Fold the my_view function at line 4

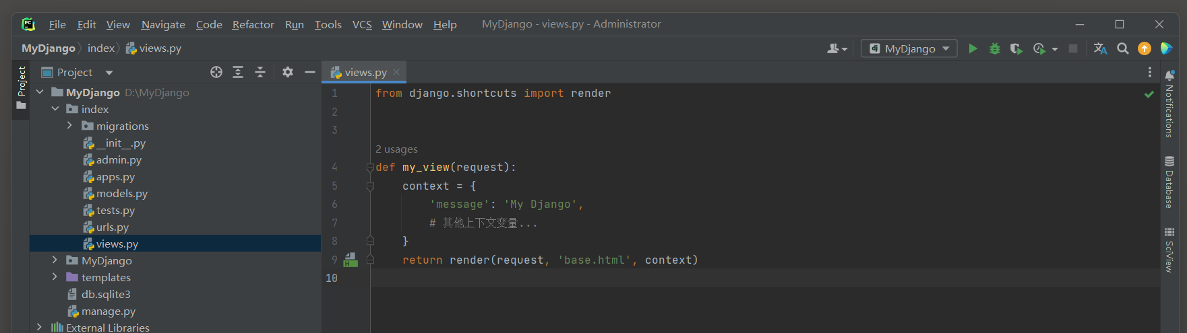(370, 167)
